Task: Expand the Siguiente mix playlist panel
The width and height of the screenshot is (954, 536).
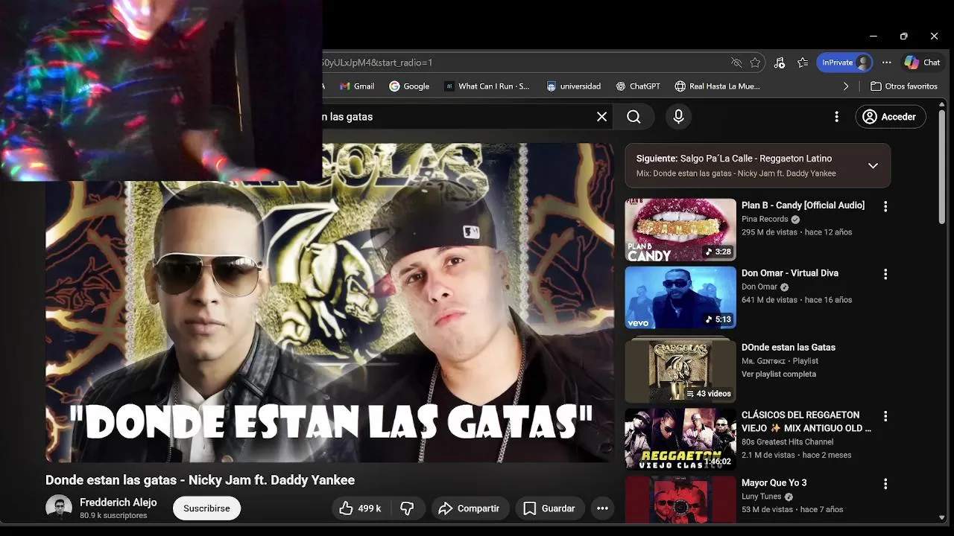Action: (873, 165)
